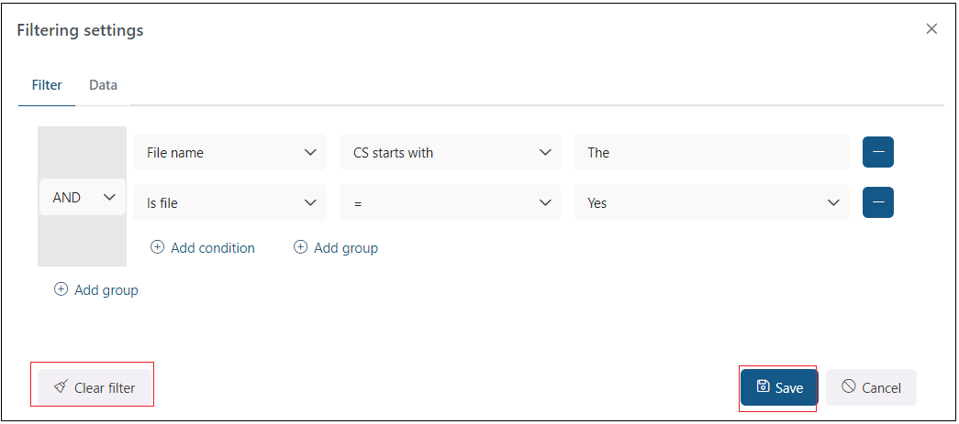Click the Add condition link
This screenshot has width=959, height=424.
coord(212,247)
